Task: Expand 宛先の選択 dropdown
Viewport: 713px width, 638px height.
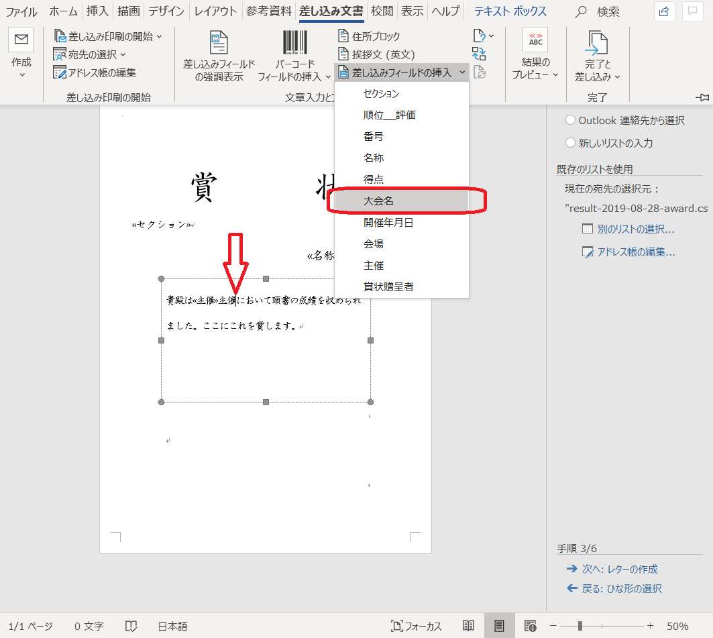Action: click(x=90, y=54)
